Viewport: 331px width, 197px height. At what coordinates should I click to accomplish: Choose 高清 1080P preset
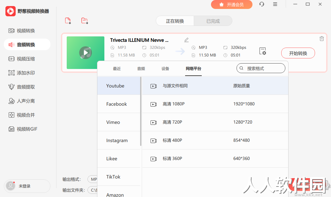[215, 104]
